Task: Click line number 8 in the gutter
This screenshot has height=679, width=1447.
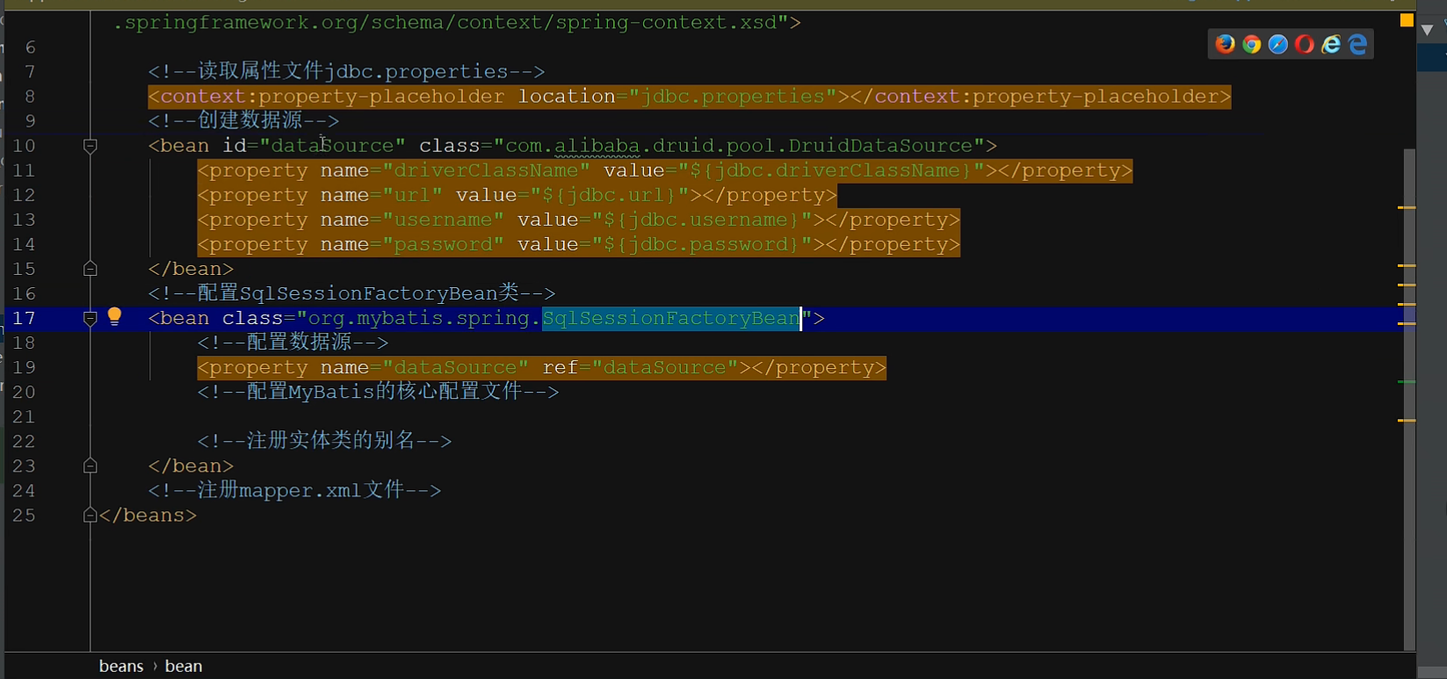Action: point(30,96)
